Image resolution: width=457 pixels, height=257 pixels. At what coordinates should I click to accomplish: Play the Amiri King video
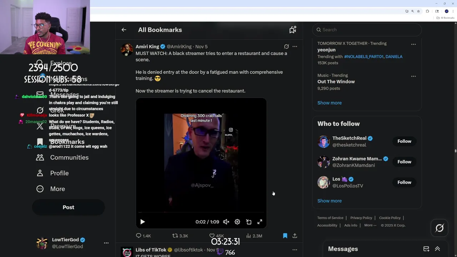(x=142, y=222)
